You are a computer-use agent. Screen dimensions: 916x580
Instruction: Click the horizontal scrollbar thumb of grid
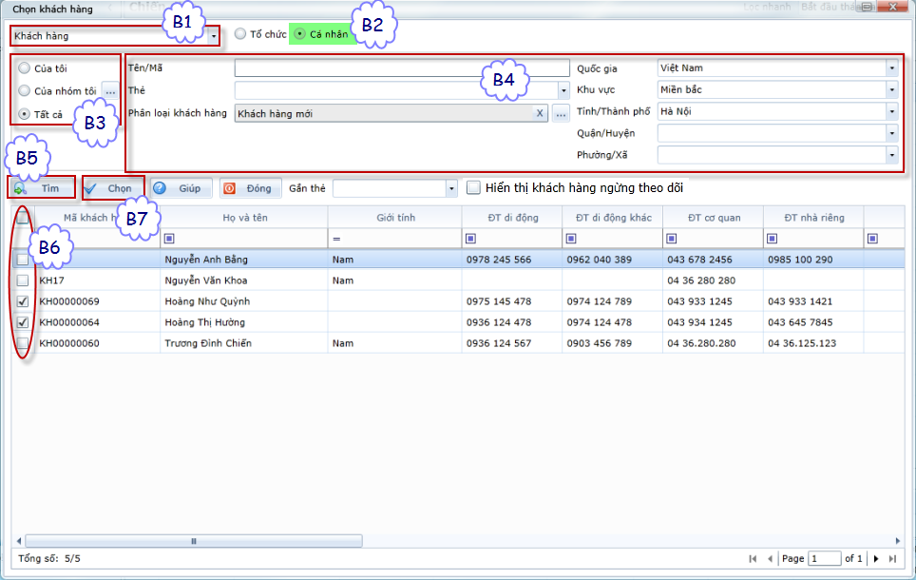coord(194,541)
